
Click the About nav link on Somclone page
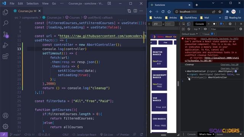tap(169, 37)
